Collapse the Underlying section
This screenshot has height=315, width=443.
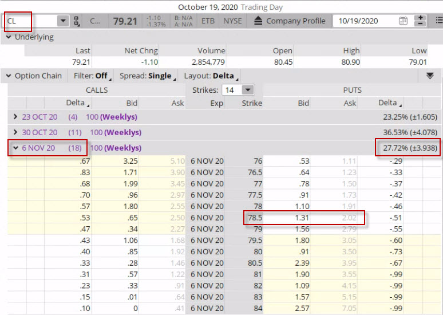pyautogui.click(x=9, y=37)
